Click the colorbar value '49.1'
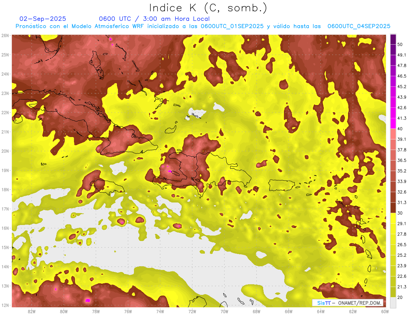Viewport: 409px width, 316px height. coord(402,55)
